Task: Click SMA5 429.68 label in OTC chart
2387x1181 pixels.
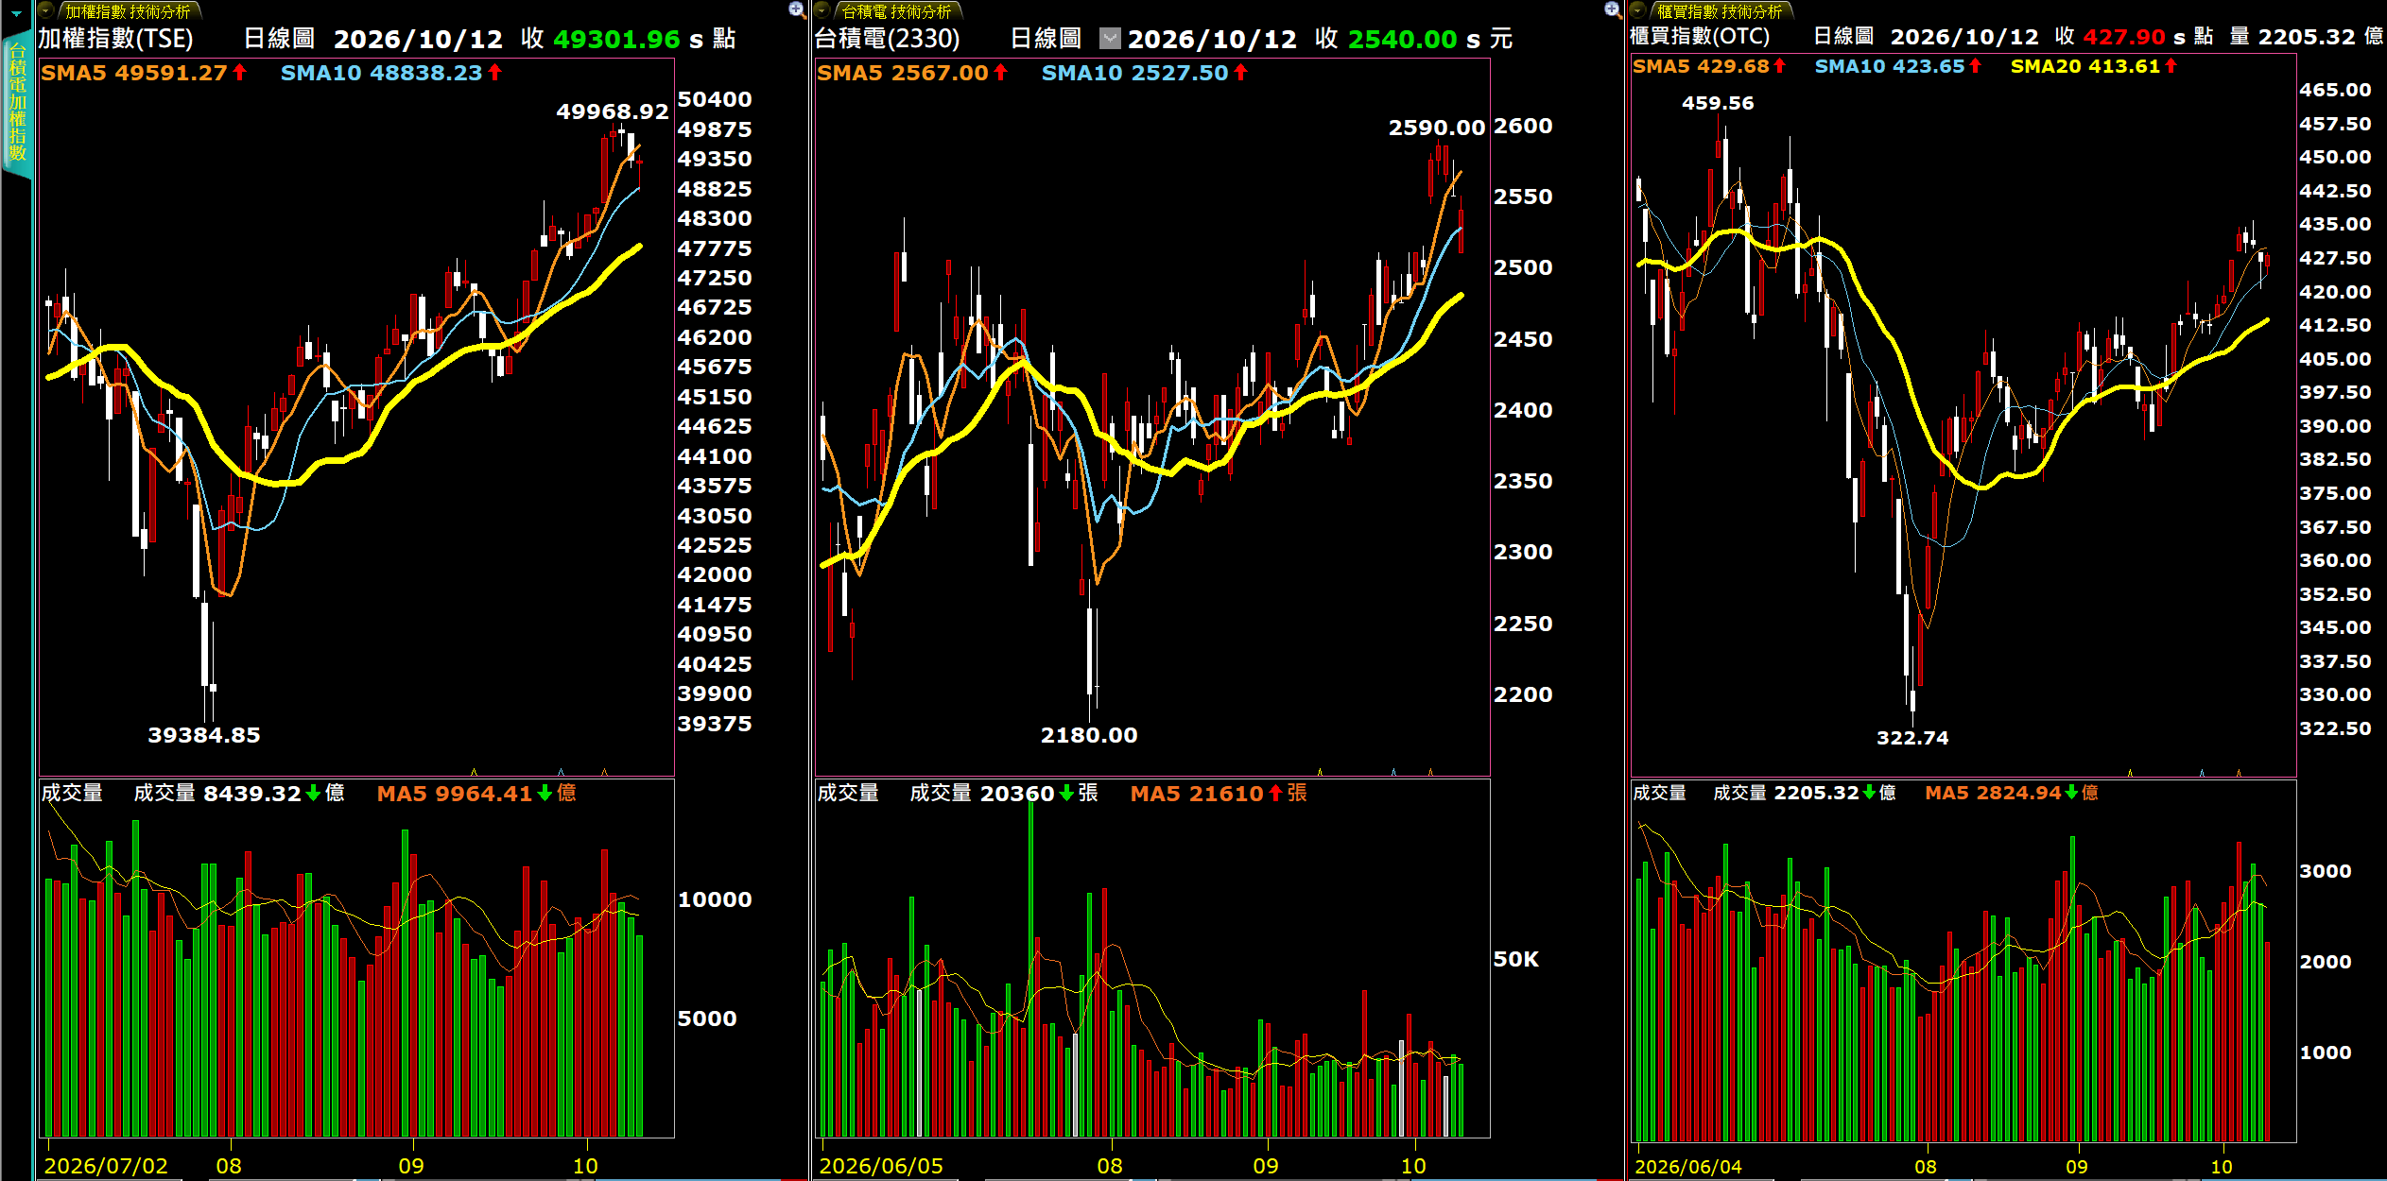Action: click(1701, 66)
